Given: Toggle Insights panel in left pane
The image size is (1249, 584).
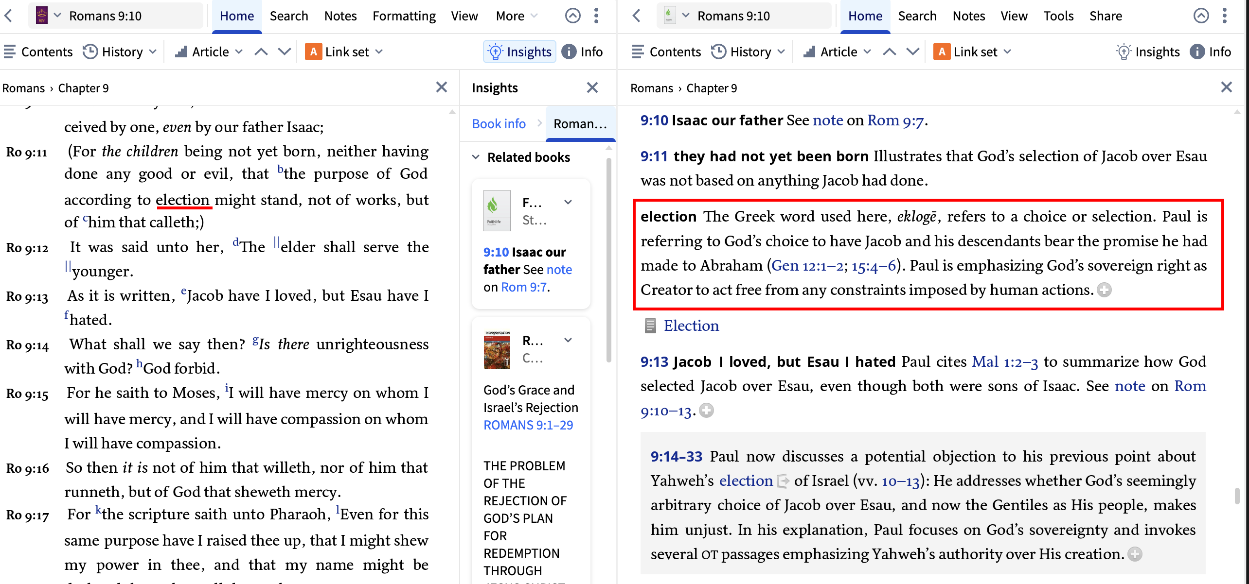Looking at the screenshot, I should 519,52.
